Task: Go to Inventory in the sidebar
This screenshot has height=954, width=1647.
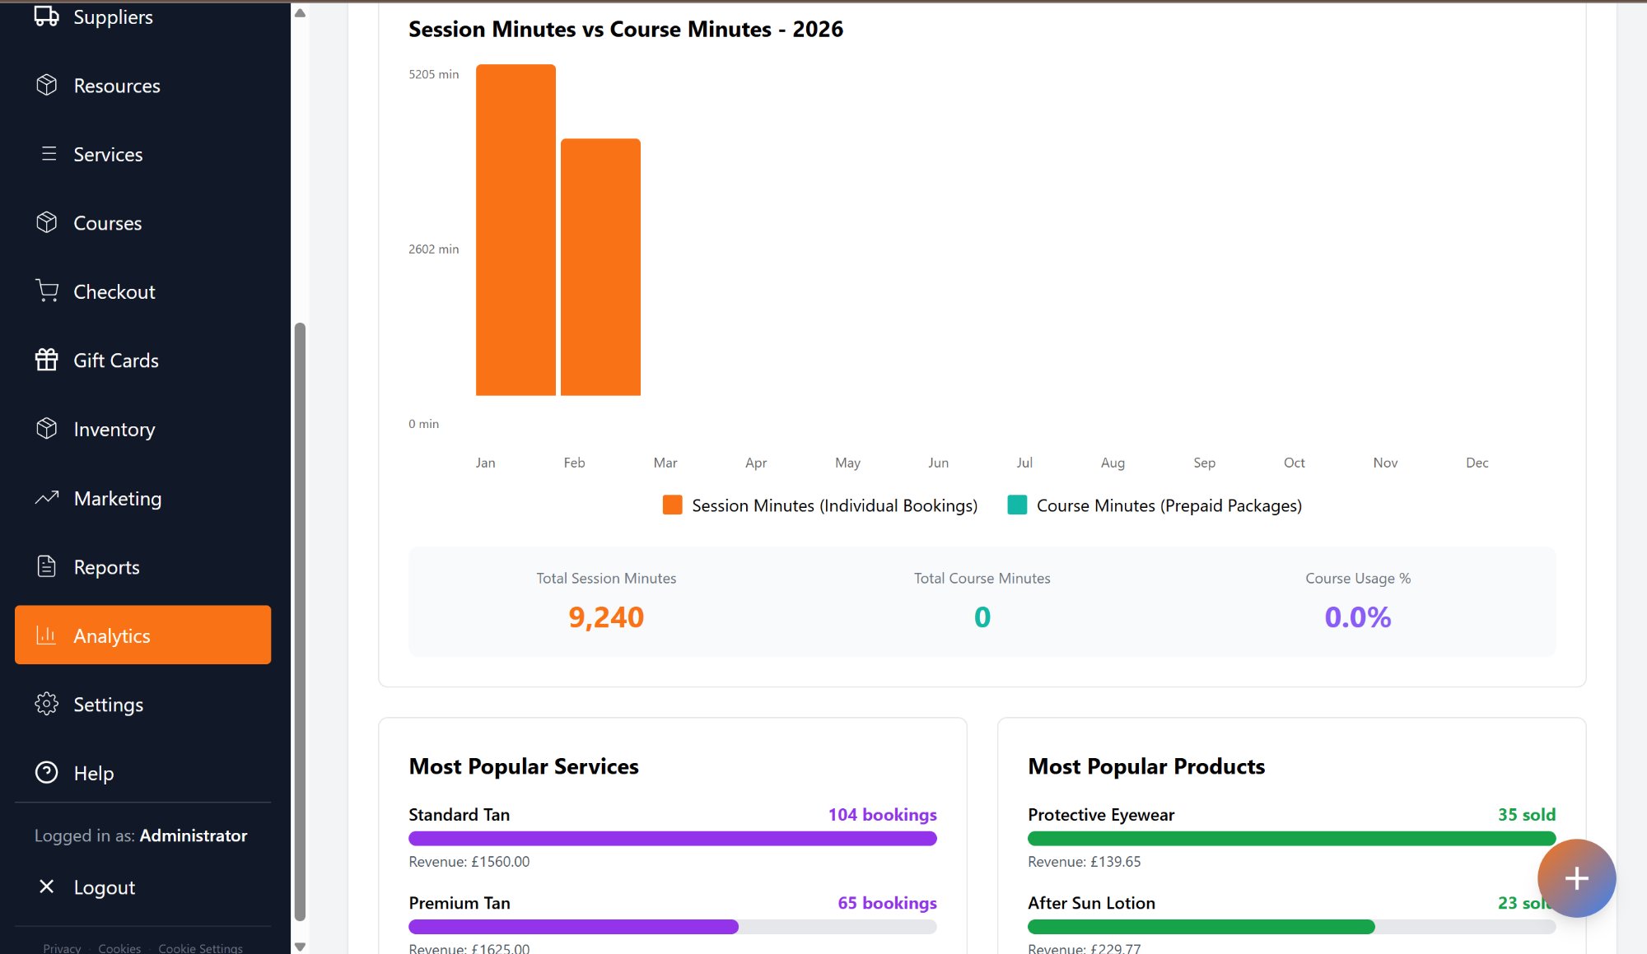Action: tap(114, 429)
